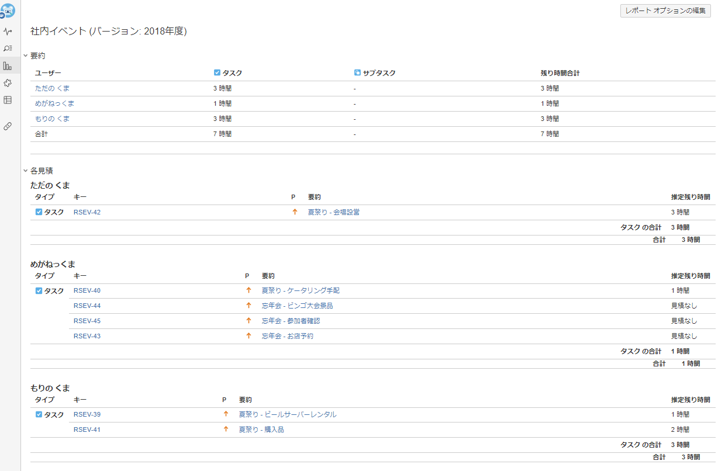Click 3 時間 estimate on RSEV-42 row
This screenshot has height=471, width=725.
[x=680, y=212]
